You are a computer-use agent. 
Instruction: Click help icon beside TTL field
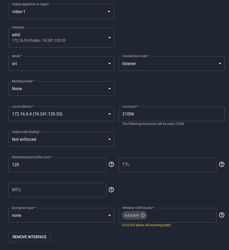[222, 164]
